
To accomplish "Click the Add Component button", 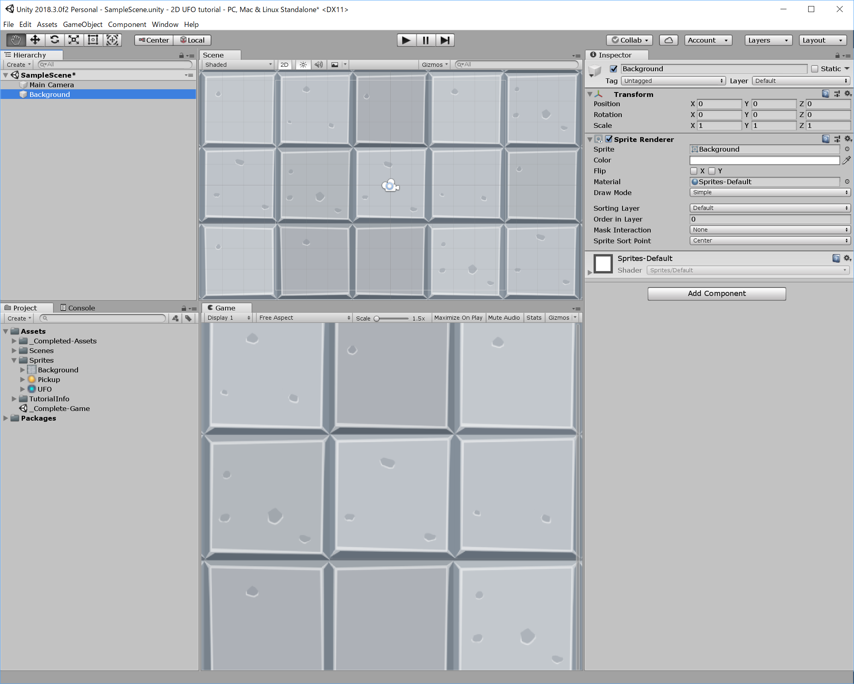I will [x=717, y=294].
